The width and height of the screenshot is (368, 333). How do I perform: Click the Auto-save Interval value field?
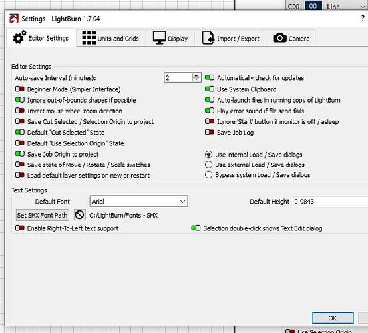coord(178,77)
